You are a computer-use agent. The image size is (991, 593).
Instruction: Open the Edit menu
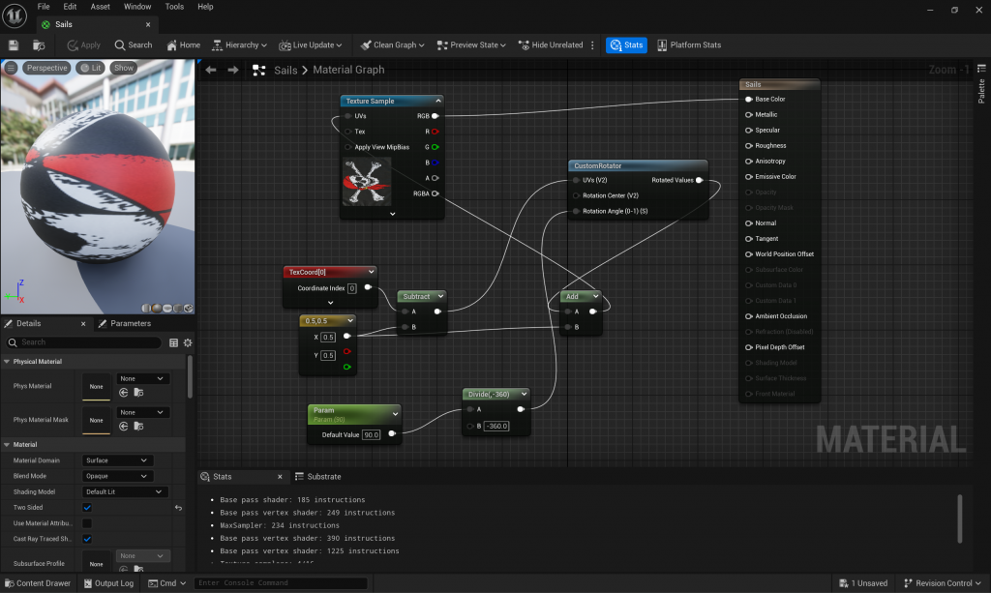pos(70,7)
